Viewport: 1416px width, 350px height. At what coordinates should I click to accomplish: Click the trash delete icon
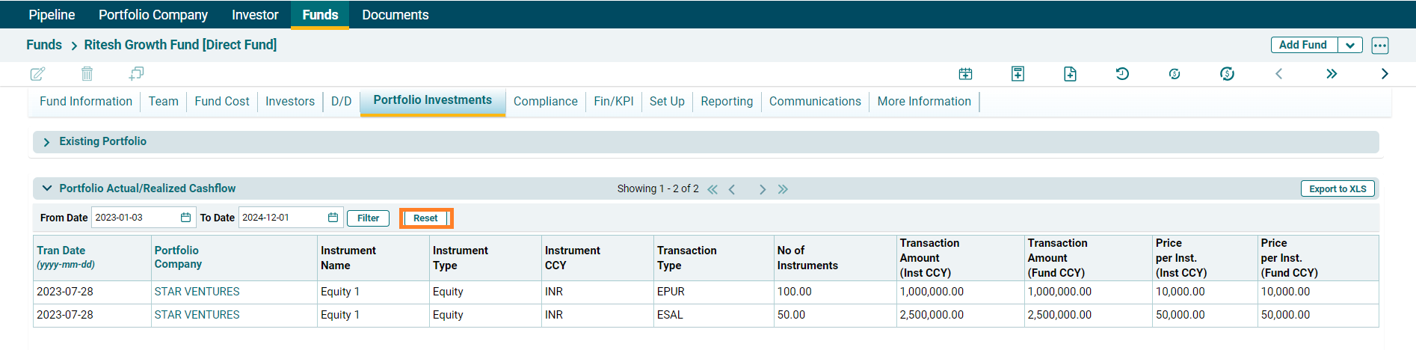click(x=87, y=73)
